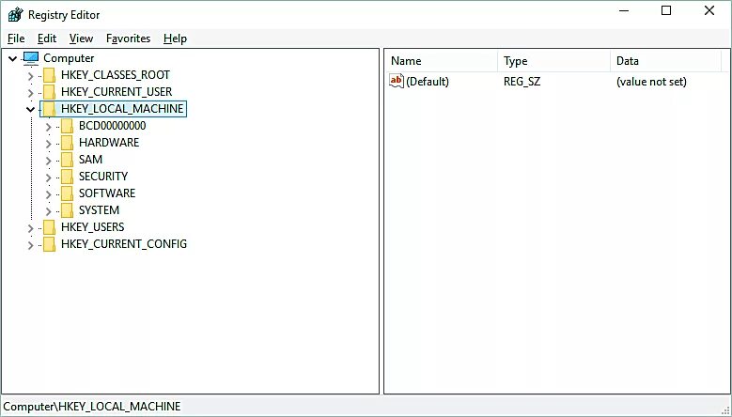732x417 pixels.
Task: Click the Registry Editor title bar icon
Action: pyautogui.click(x=15, y=14)
